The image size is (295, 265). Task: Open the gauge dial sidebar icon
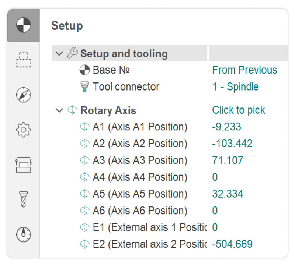pyautogui.click(x=24, y=234)
